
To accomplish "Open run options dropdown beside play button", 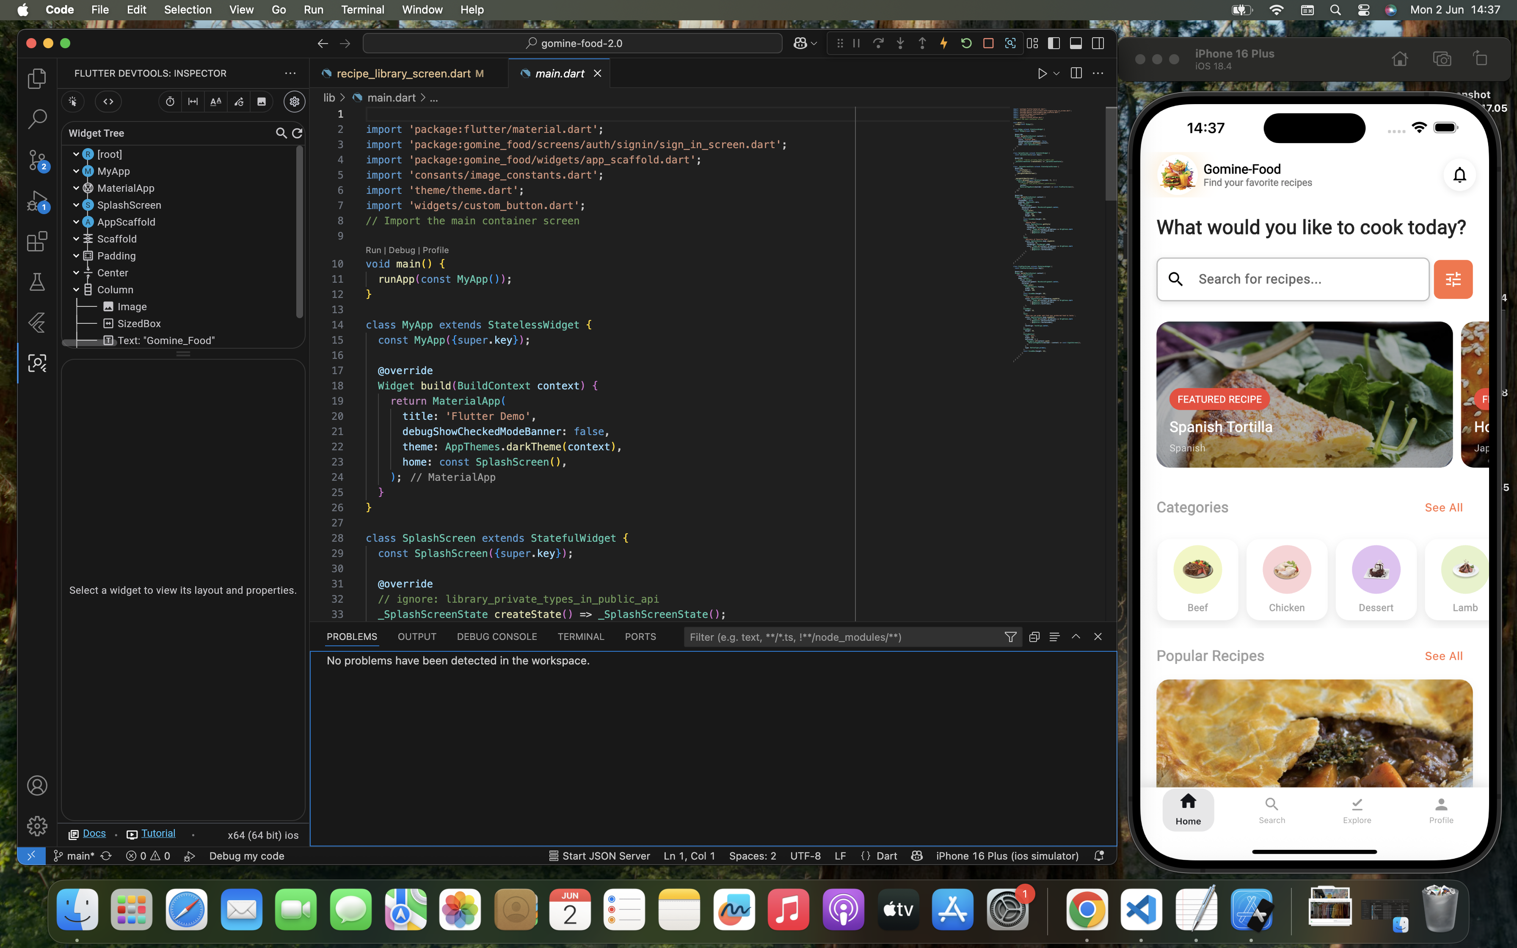I will (1057, 73).
